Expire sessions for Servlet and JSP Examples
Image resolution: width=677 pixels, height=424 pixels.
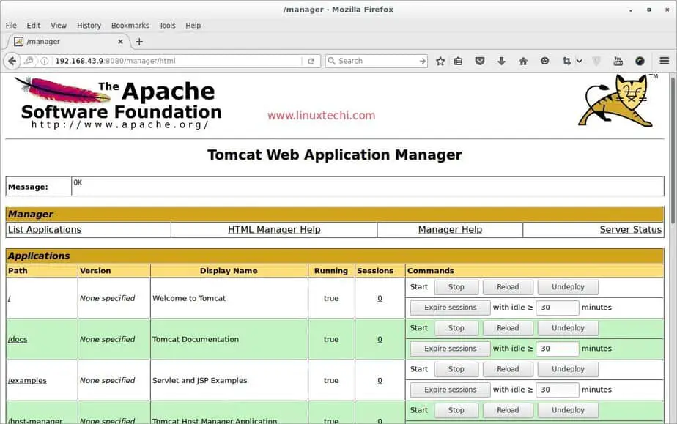(x=451, y=390)
